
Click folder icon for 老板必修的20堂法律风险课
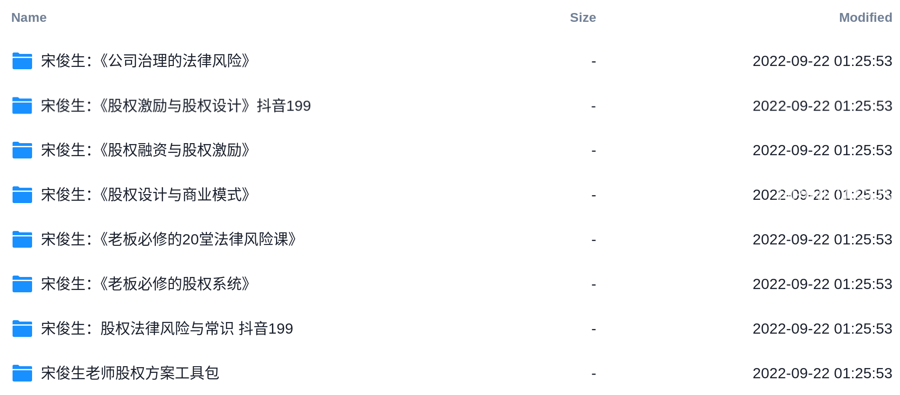click(22, 239)
